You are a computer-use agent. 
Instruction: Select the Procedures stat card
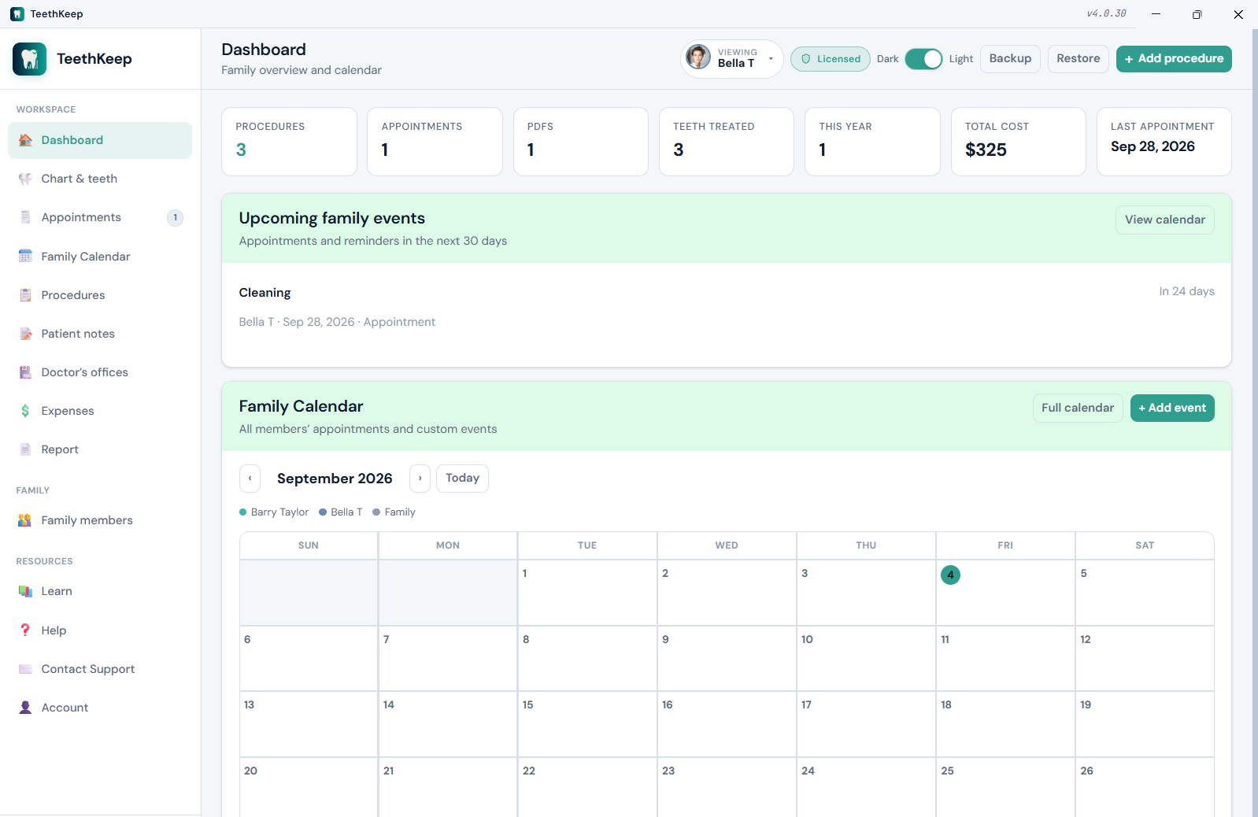click(x=289, y=142)
